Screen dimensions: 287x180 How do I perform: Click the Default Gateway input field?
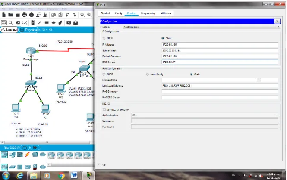[x=220, y=56]
